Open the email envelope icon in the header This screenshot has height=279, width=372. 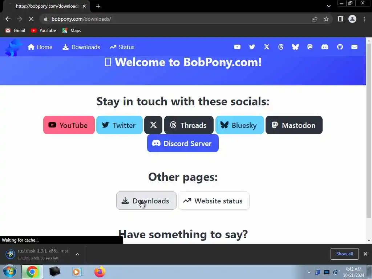tap(355, 47)
